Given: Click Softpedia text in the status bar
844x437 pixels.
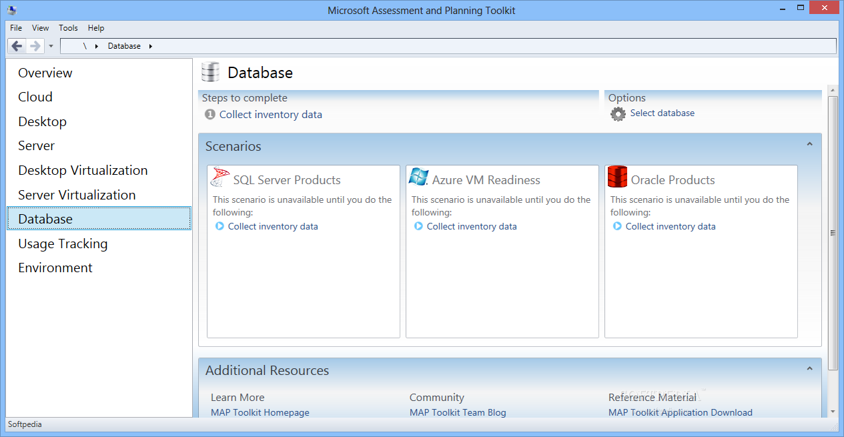Looking at the screenshot, I should pyautogui.click(x=25, y=424).
